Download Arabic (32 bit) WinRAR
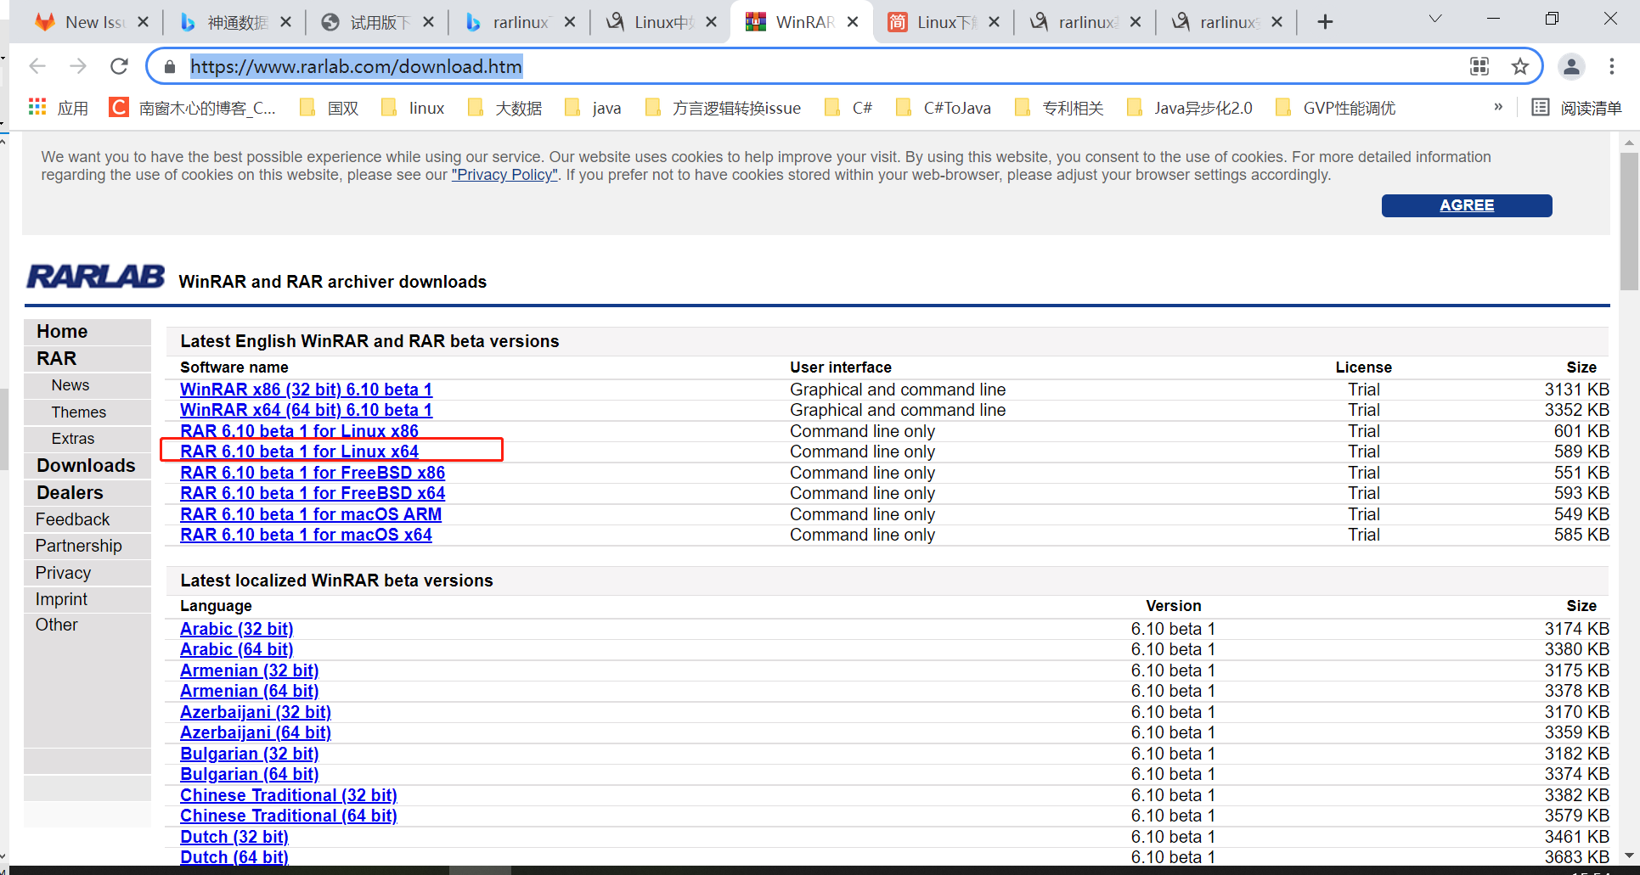The width and height of the screenshot is (1640, 875). (236, 629)
